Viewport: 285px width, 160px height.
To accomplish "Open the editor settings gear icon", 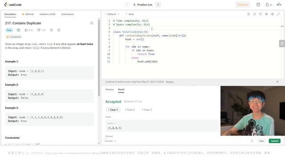I will click(x=272, y=14).
